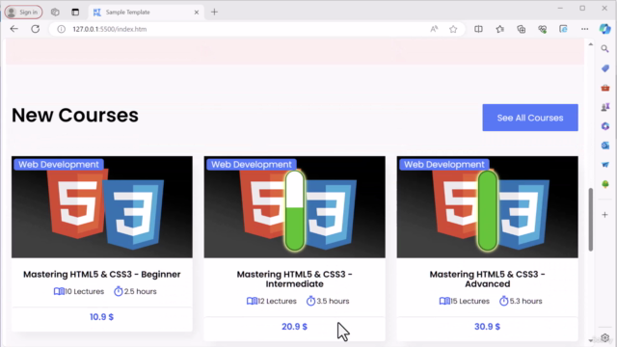617x347 pixels.
Task: Add this page to favorites star
Action: tap(453, 29)
